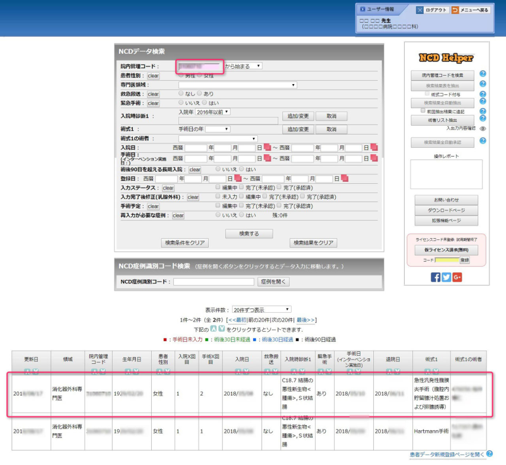The height and width of the screenshot is (465, 506).
Task: Click 仮ライセンス請求(無料) button
Action: pos(447,250)
